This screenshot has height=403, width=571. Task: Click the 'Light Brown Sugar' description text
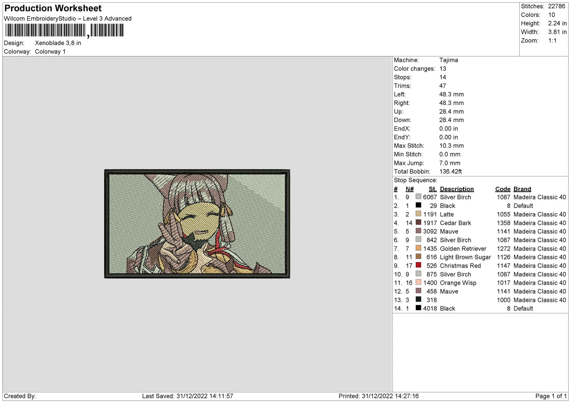(x=465, y=257)
